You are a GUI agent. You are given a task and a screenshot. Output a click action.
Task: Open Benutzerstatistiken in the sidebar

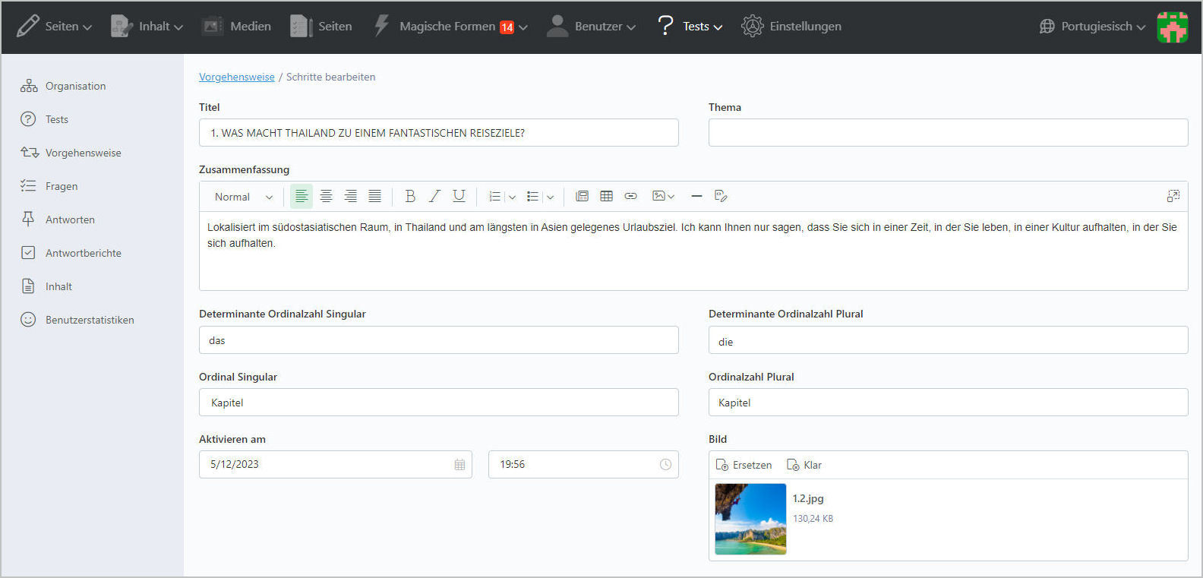pos(77,320)
